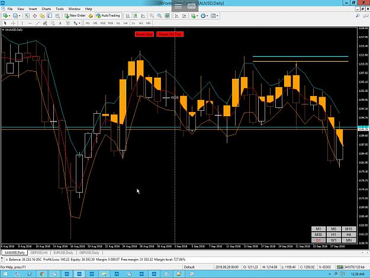Click the M1 button on the chart panel
Screen dimensions: 370x278
tap(318, 229)
